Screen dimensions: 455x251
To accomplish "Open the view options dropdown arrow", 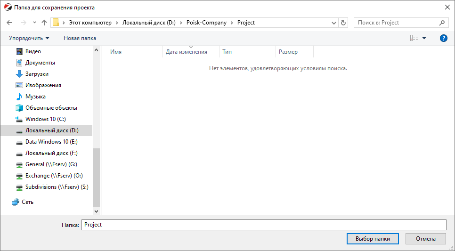I will tap(424, 38).
